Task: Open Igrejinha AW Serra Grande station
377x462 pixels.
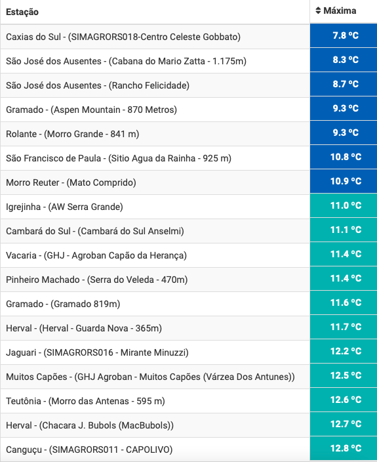Action: coord(64,207)
